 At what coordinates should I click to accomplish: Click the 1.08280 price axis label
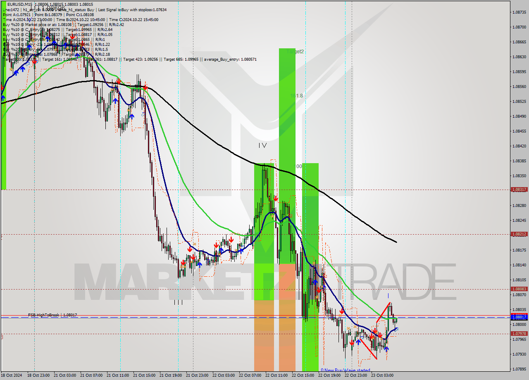tap(519, 206)
